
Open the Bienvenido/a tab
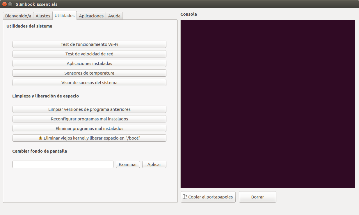coord(18,16)
